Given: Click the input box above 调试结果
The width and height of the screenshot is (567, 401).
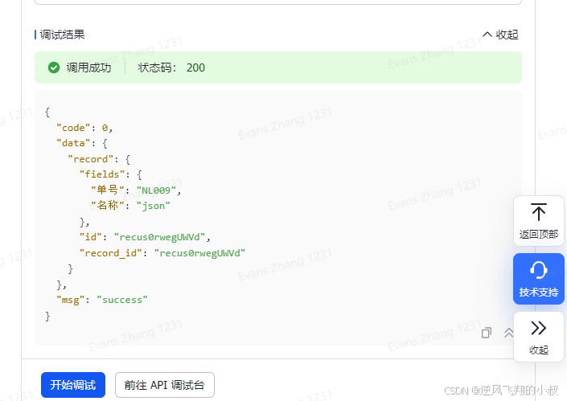Looking at the screenshot, I should 278,2.
